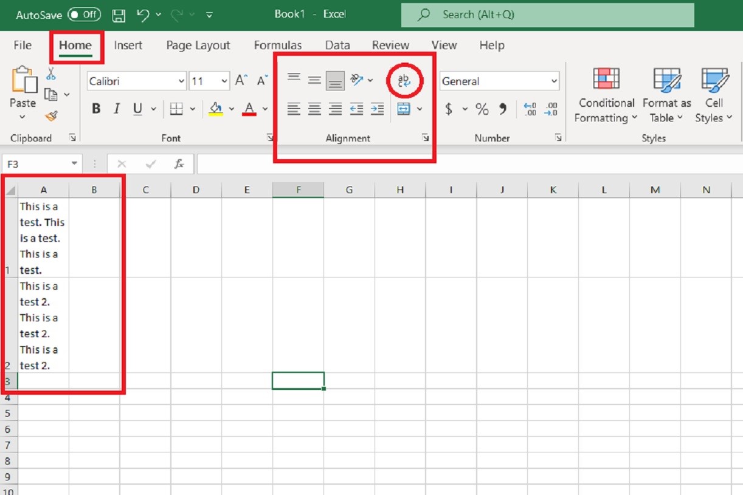
Task: Expand the Name Box dropdown arrow
Action: point(74,164)
